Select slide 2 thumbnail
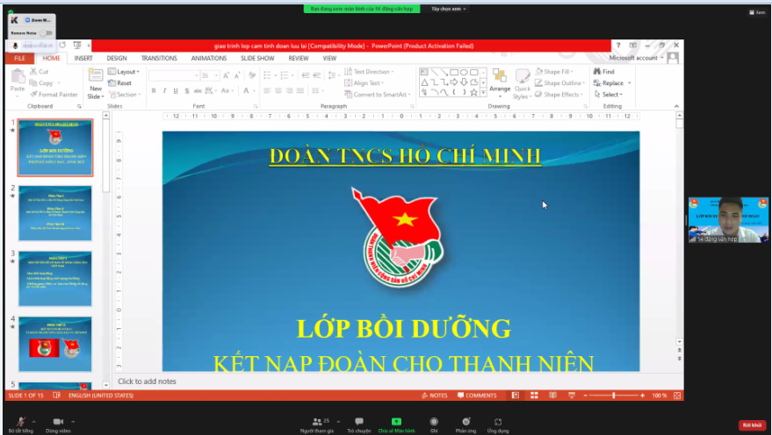 pyautogui.click(x=55, y=213)
